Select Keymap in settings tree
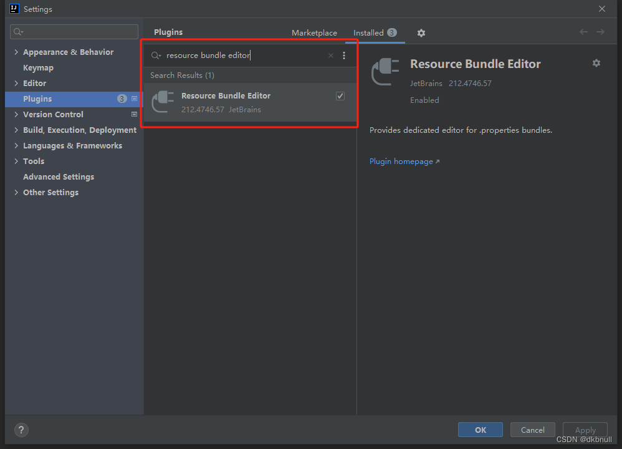Viewport: 622px width, 449px height. pos(38,68)
